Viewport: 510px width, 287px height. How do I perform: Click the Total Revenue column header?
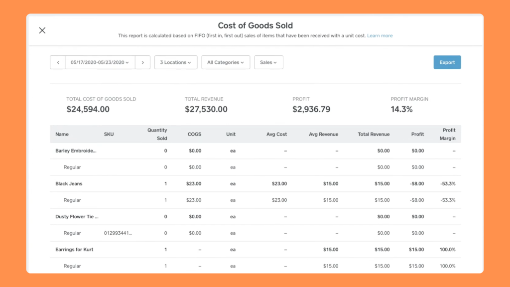click(x=374, y=134)
